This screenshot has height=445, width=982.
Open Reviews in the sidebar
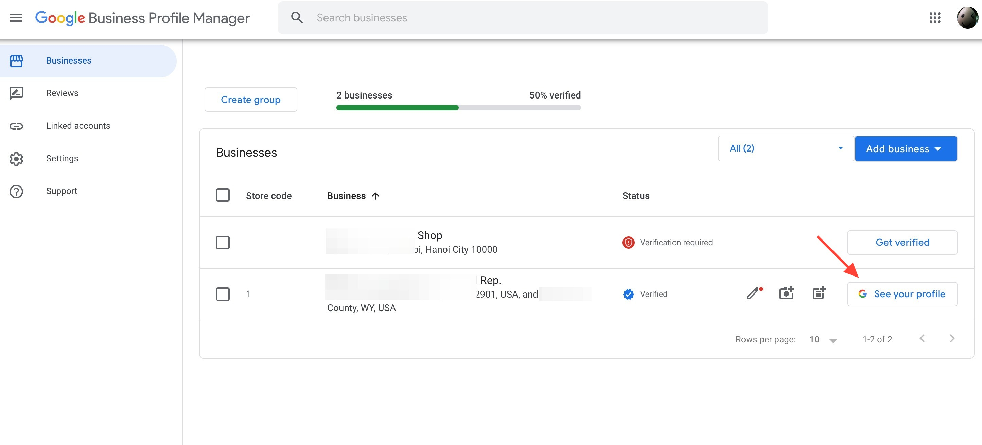pyautogui.click(x=88, y=93)
